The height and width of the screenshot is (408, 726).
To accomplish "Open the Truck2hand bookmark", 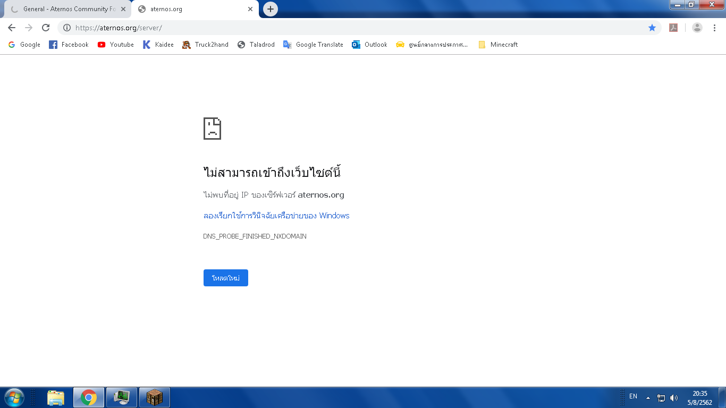I will coord(205,45).
